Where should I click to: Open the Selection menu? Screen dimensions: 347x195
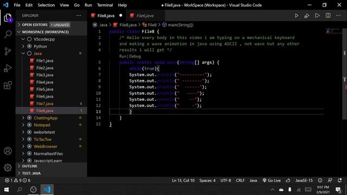(x=46, y=5)
